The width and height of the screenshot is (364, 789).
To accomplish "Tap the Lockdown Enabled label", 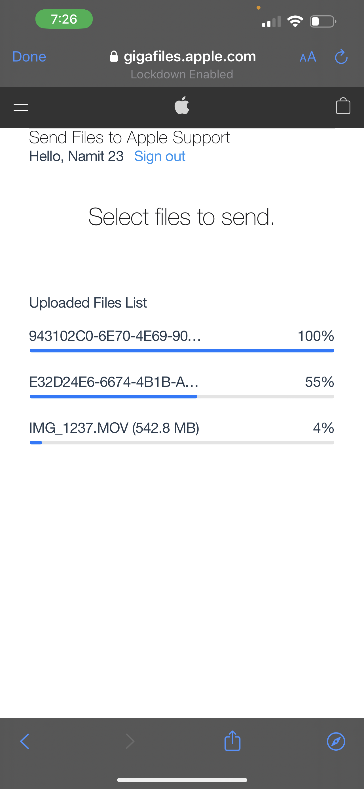I will (x=182, y=74).
